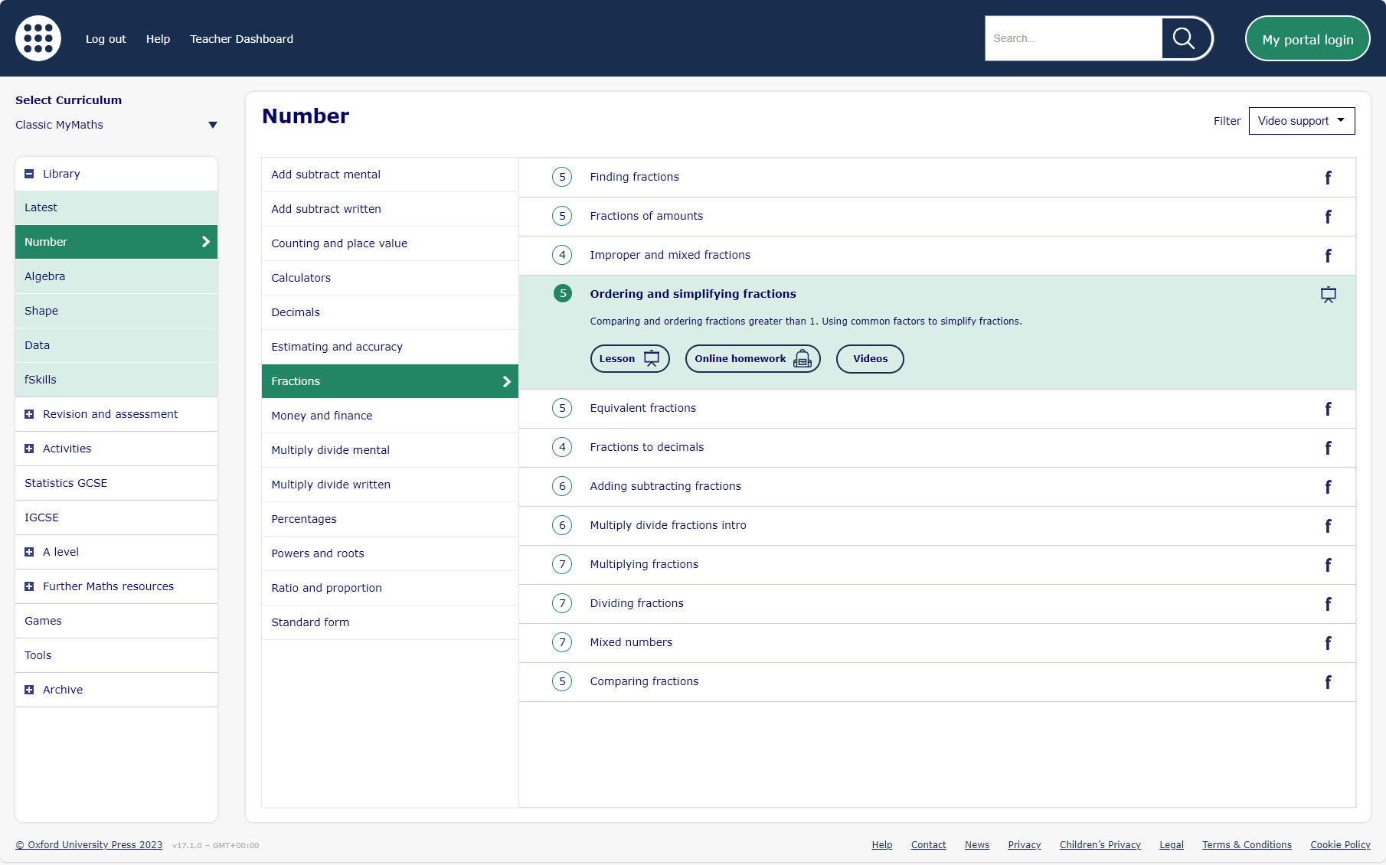Open the Percentages topic
The width and height of the screenshot is (1386, 865).
[390, 519]
